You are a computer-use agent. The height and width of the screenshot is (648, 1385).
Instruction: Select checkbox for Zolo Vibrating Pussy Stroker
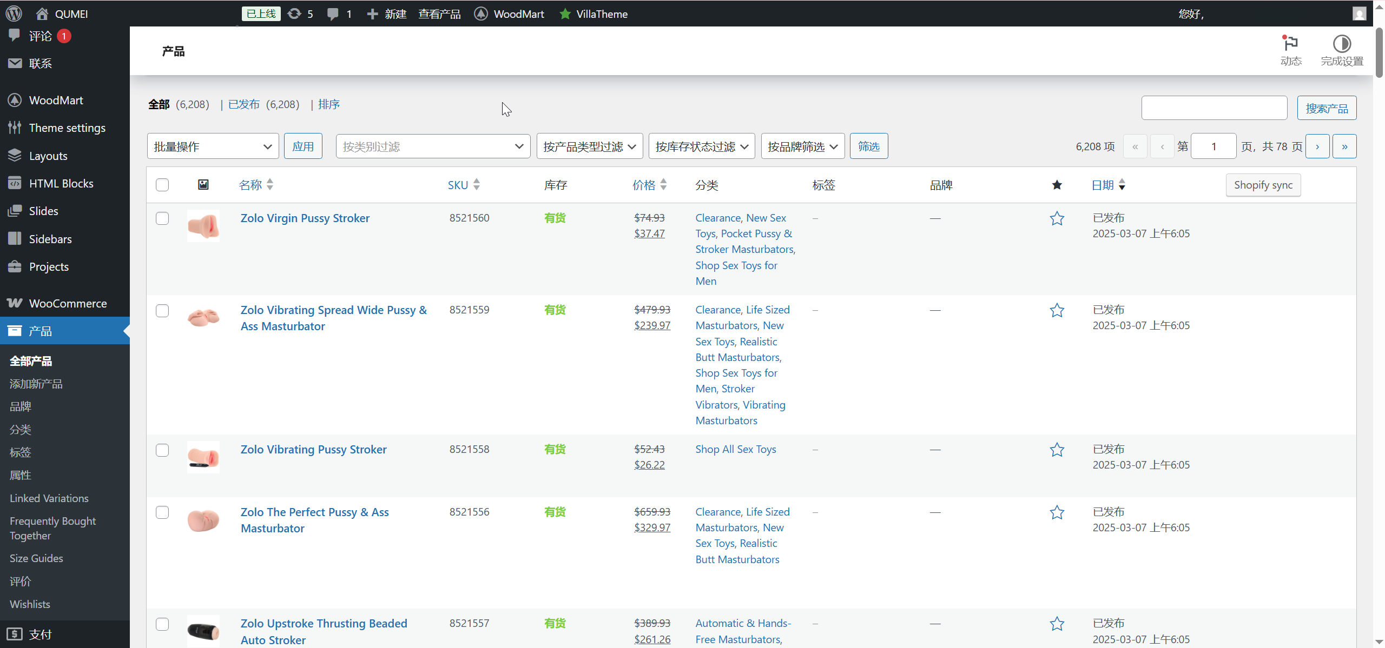point(162,450)
